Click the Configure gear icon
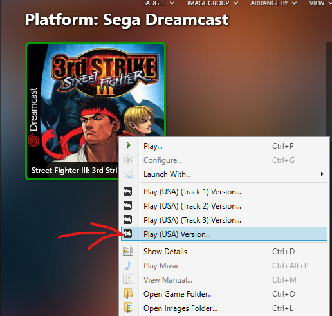The width and height of the screenshot is (332, 316). click(x=128, y=160)
